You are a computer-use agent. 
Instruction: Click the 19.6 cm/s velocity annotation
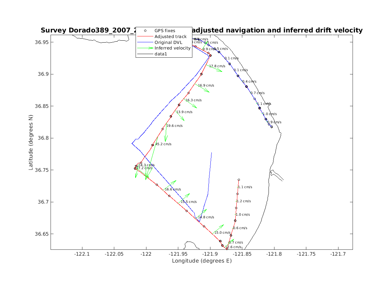point(174,126)
